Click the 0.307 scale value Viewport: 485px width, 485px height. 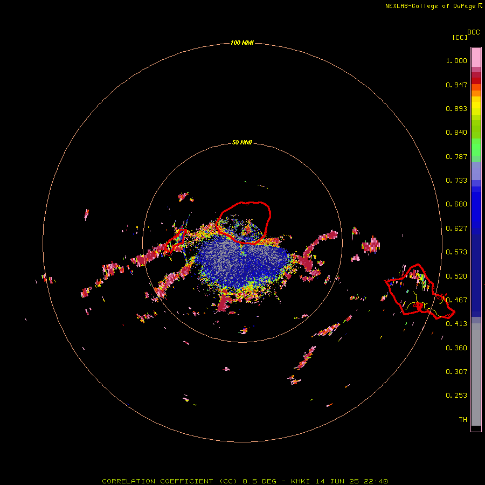tap(456, 372)
